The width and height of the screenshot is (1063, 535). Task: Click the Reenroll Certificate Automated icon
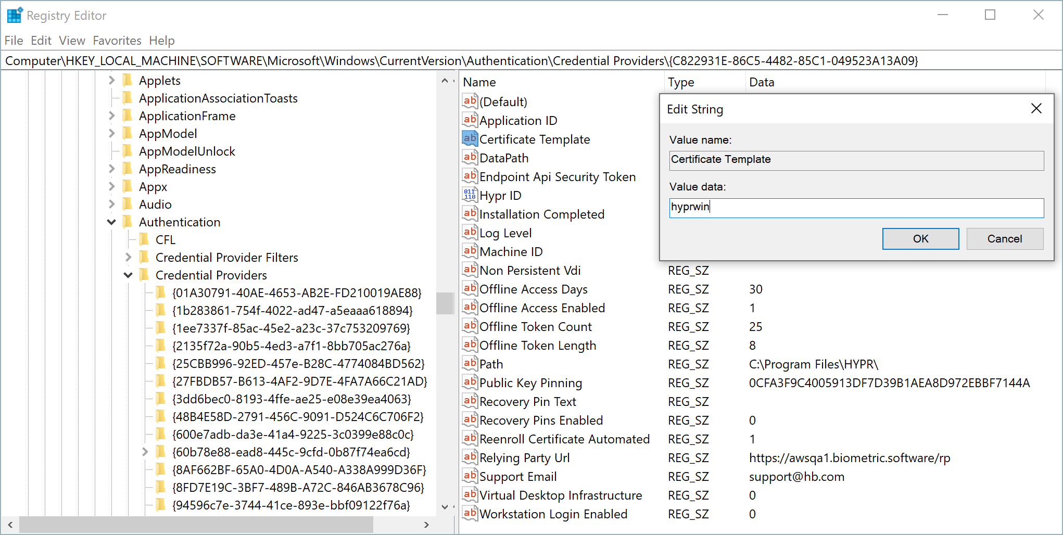470,438
